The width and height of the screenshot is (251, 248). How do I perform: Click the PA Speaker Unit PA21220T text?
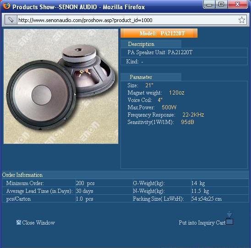[160, 52]
